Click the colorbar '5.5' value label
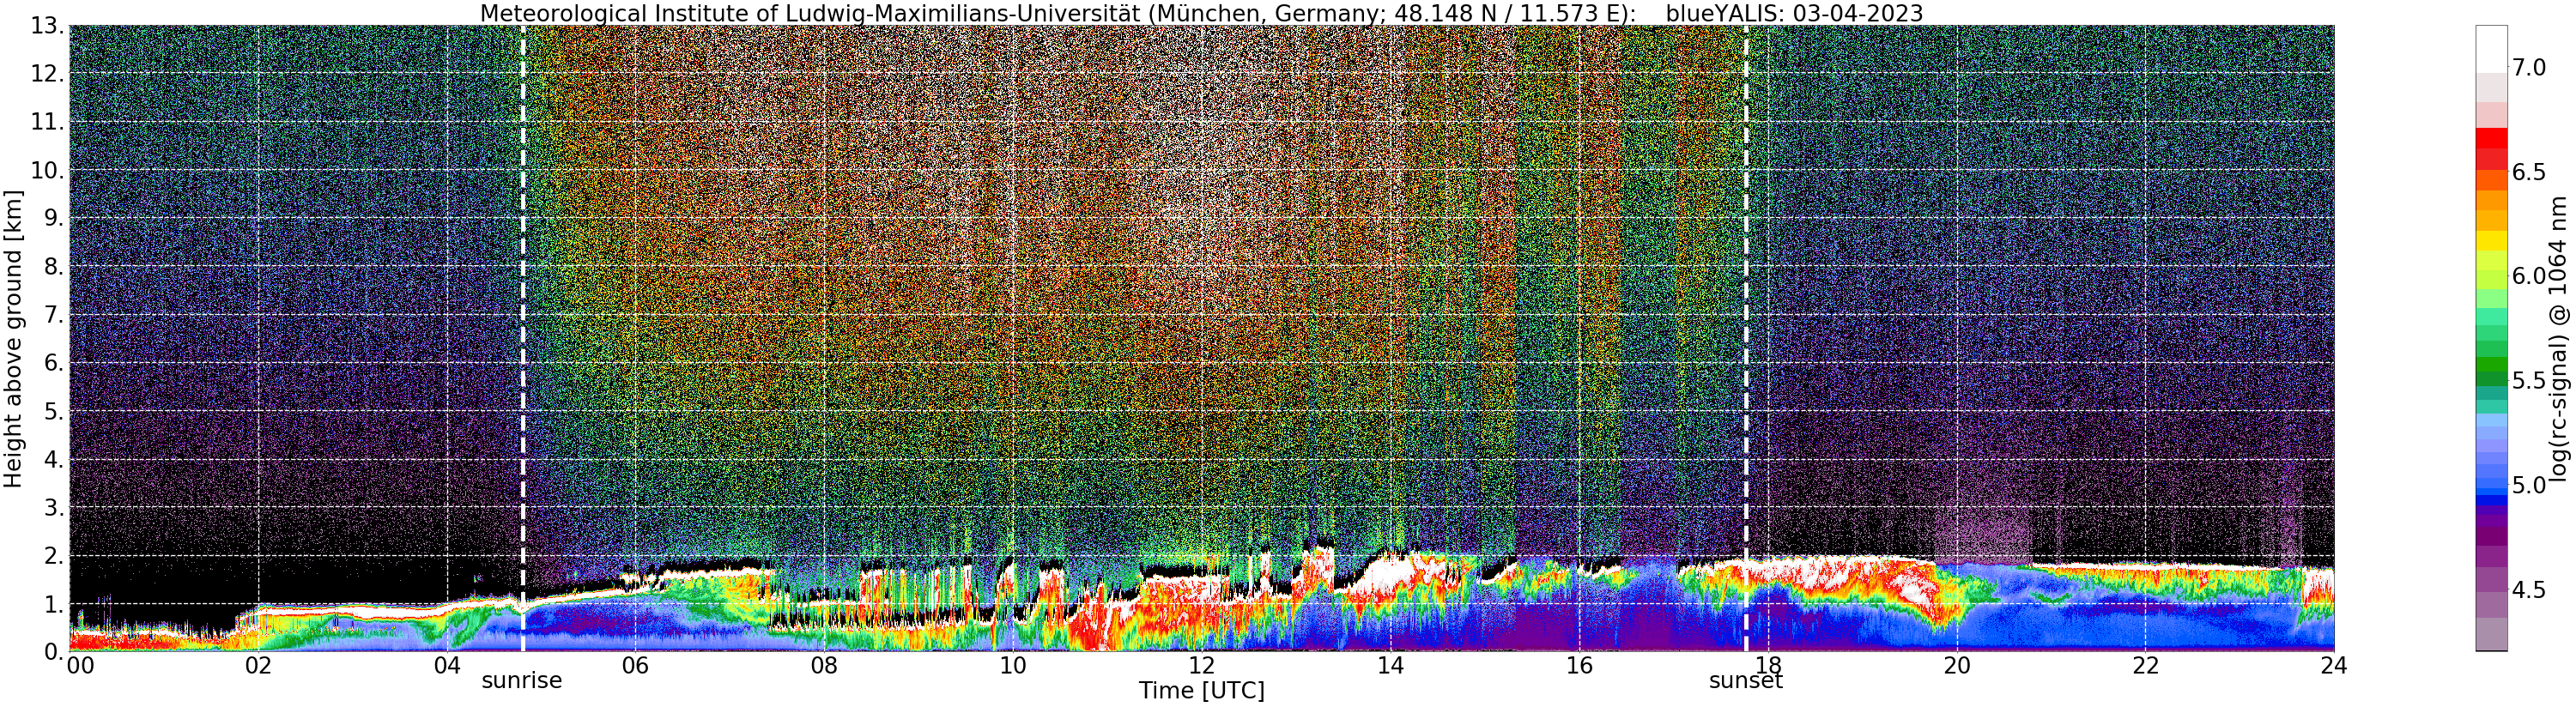 point(2528,381)
